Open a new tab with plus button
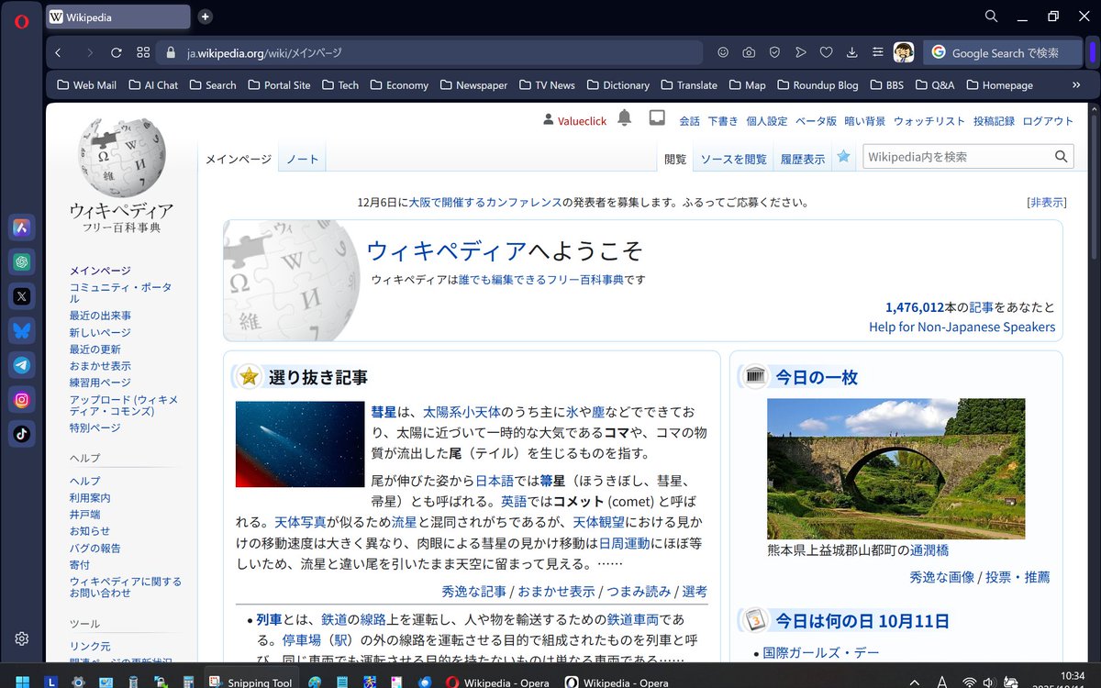 pos(206,17)
